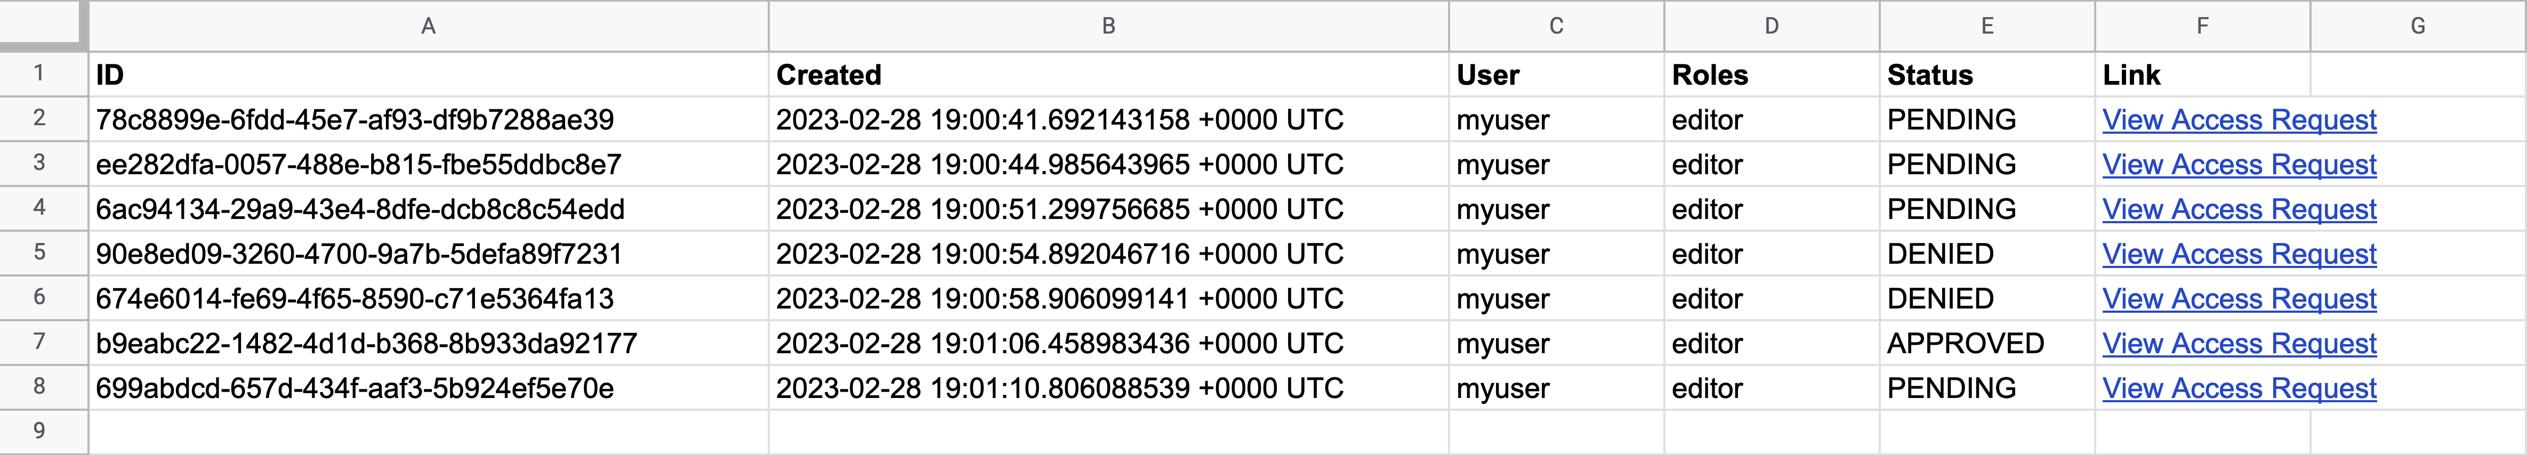Click the column E header above Status
This screenshot has width=2527, height=455.
pyautogui.click(x=1985, y=27)
